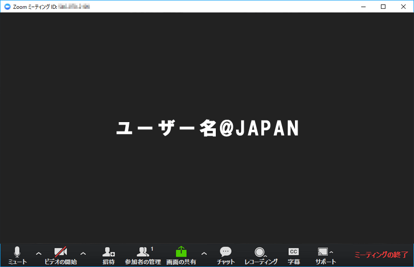414x267 pixels.
Task: Close the Zoom meeting window
Action: (403, 7)
